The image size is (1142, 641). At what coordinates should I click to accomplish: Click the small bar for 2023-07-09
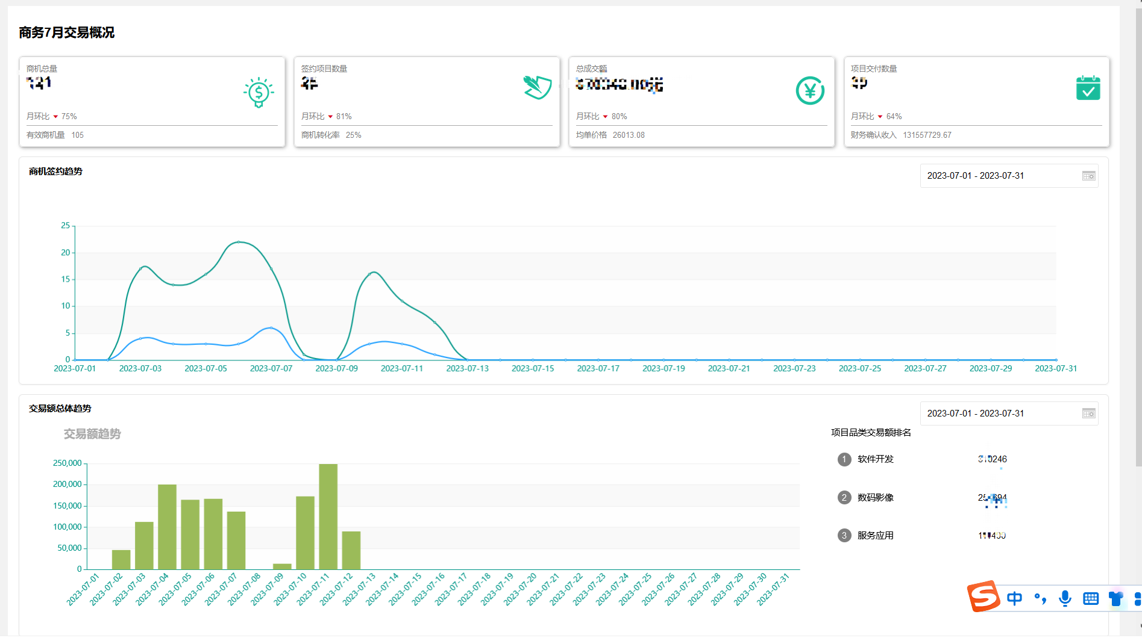point(282,566)
